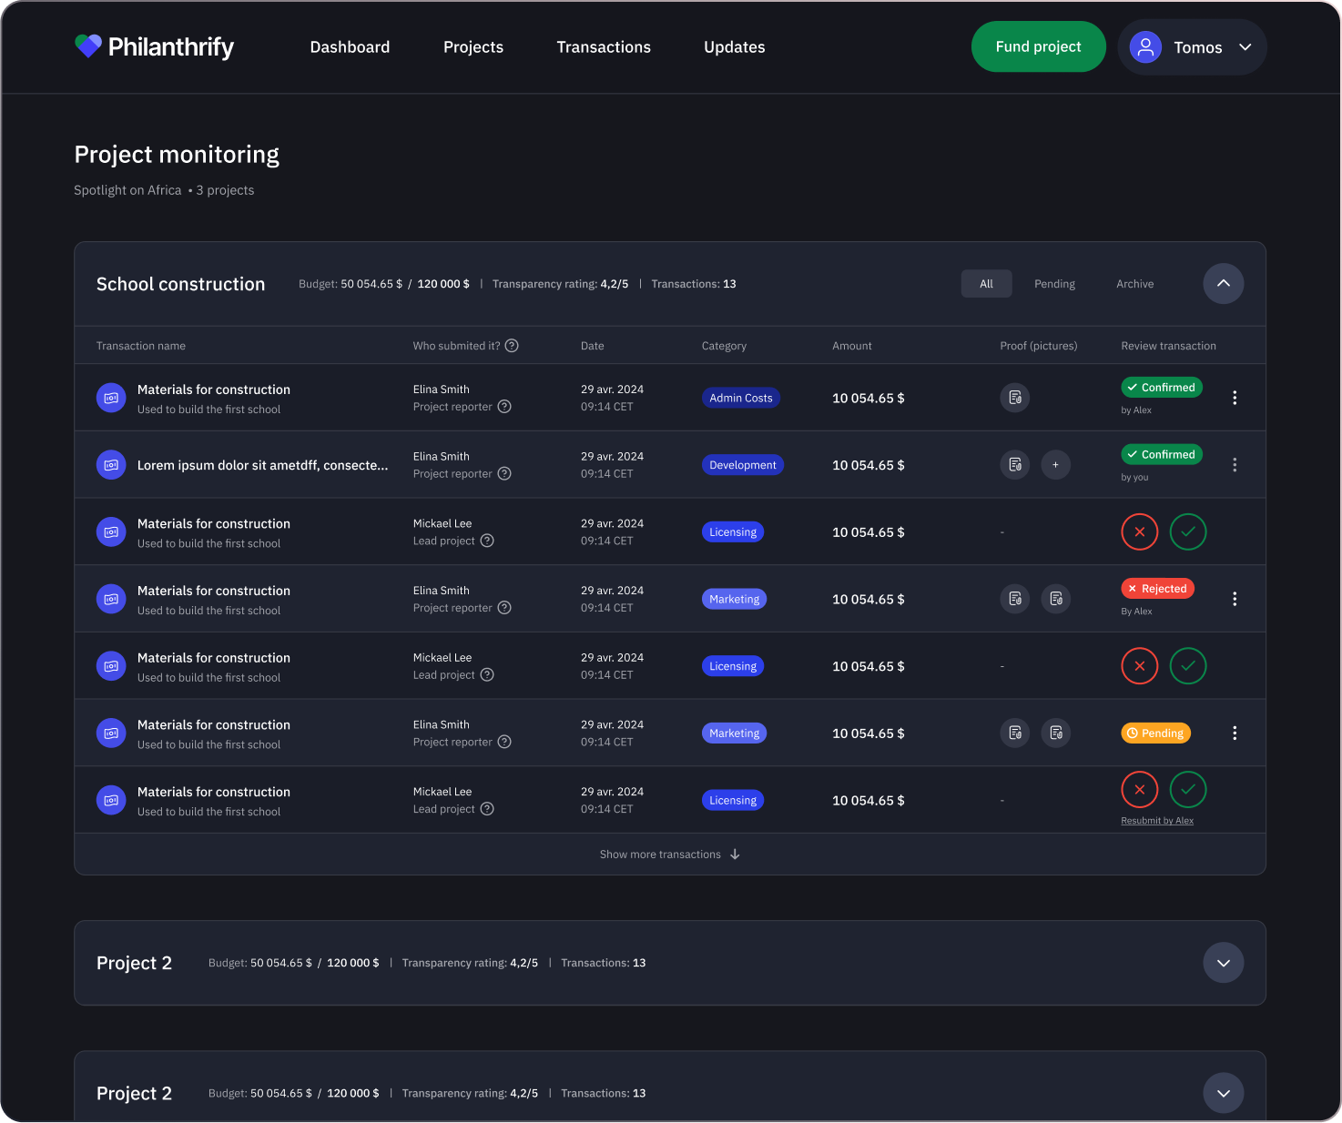1342x1123 pixels.
Task: Open proof document in Admin Costs row
Action: (x=1014, y=398)
